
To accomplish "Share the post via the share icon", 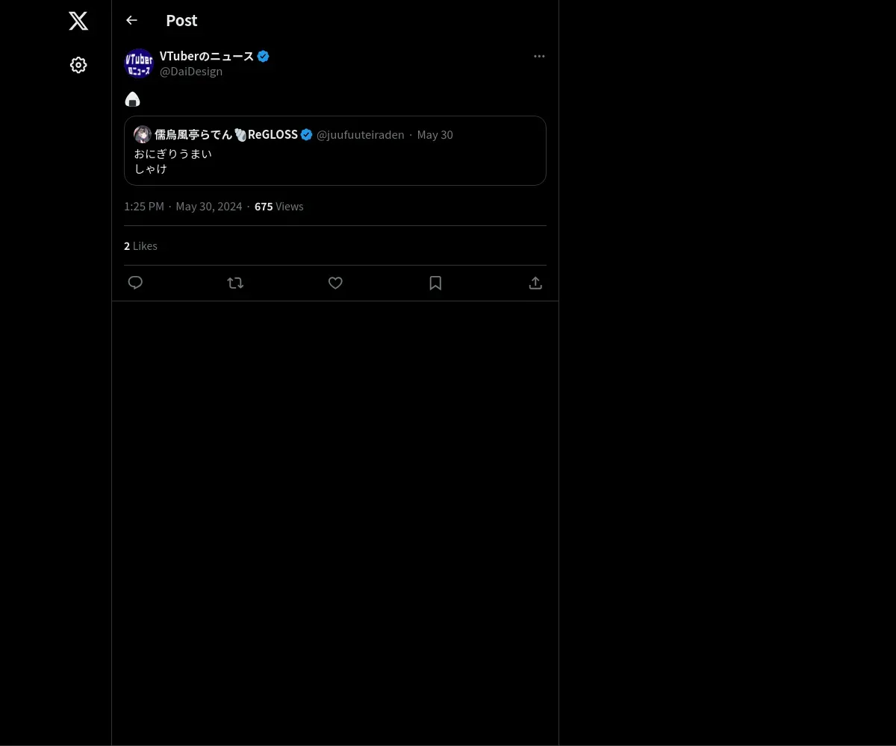I will (535, 283).
